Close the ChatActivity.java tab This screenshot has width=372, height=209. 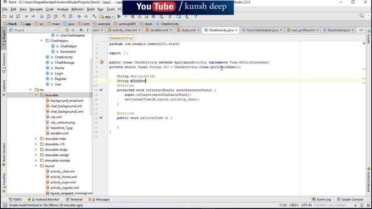pyautogui.click(x=237, y=30)
